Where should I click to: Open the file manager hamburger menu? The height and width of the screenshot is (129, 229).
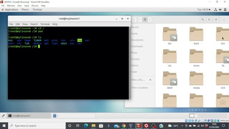216,19
